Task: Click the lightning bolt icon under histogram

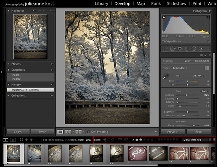Action: tap(208, 41)
